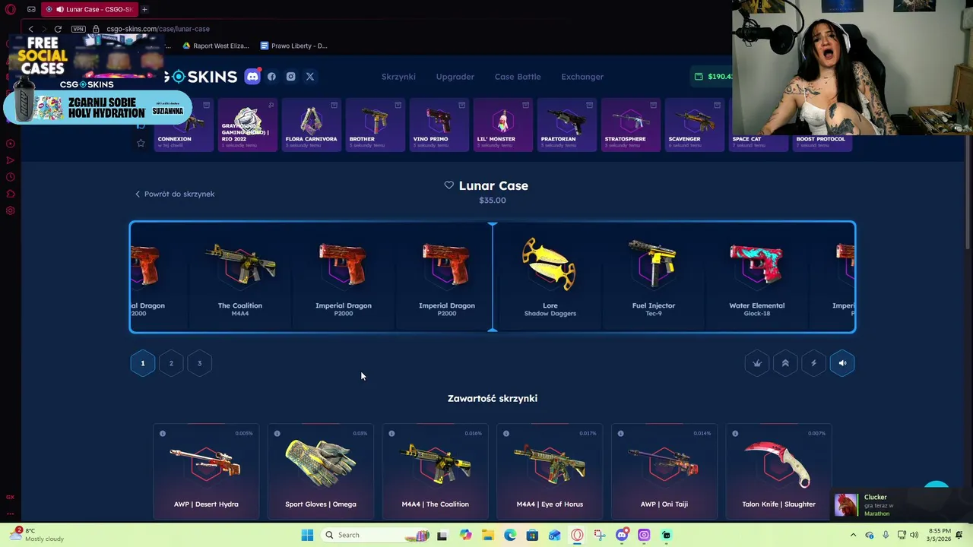Open the Skrzynki navigation menu

click(x=398, y=77)
